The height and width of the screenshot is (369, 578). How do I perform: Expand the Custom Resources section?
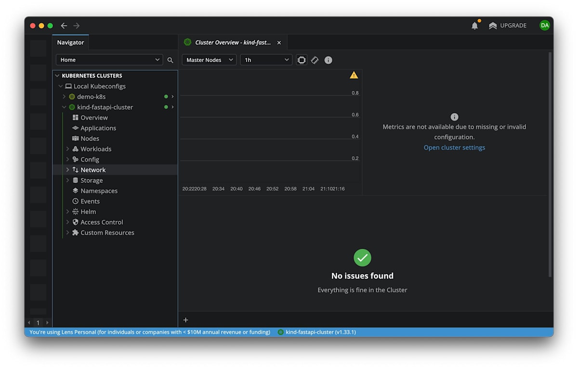pyautogui.click(x=67, y=233)
